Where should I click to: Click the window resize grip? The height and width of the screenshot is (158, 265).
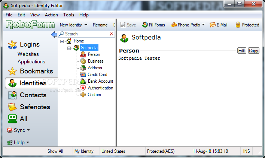260,153
